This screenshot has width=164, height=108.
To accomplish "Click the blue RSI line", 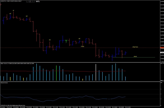I will coord(63,99).
